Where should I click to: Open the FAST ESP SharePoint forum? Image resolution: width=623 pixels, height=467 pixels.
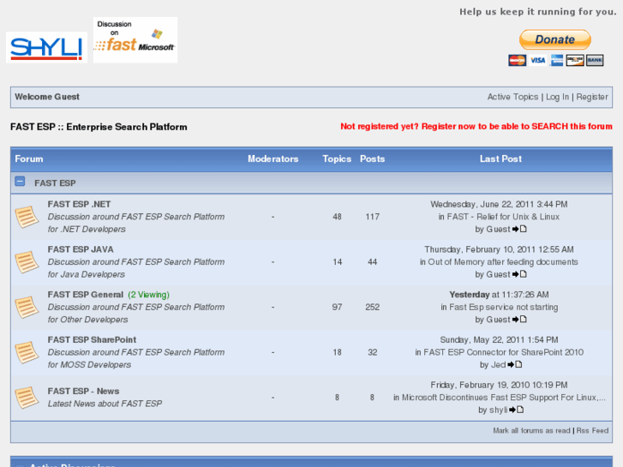(x=92, y=340)
